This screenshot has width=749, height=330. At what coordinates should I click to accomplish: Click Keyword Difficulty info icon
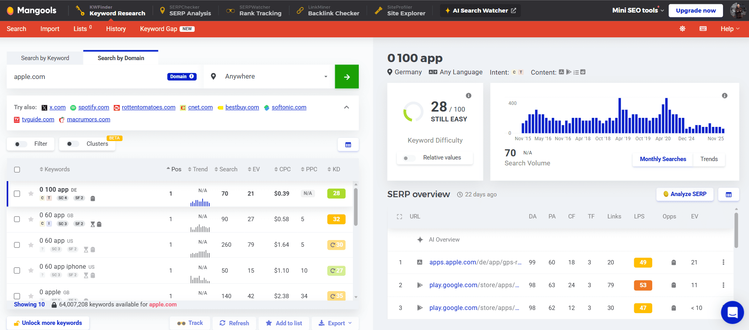469,95
